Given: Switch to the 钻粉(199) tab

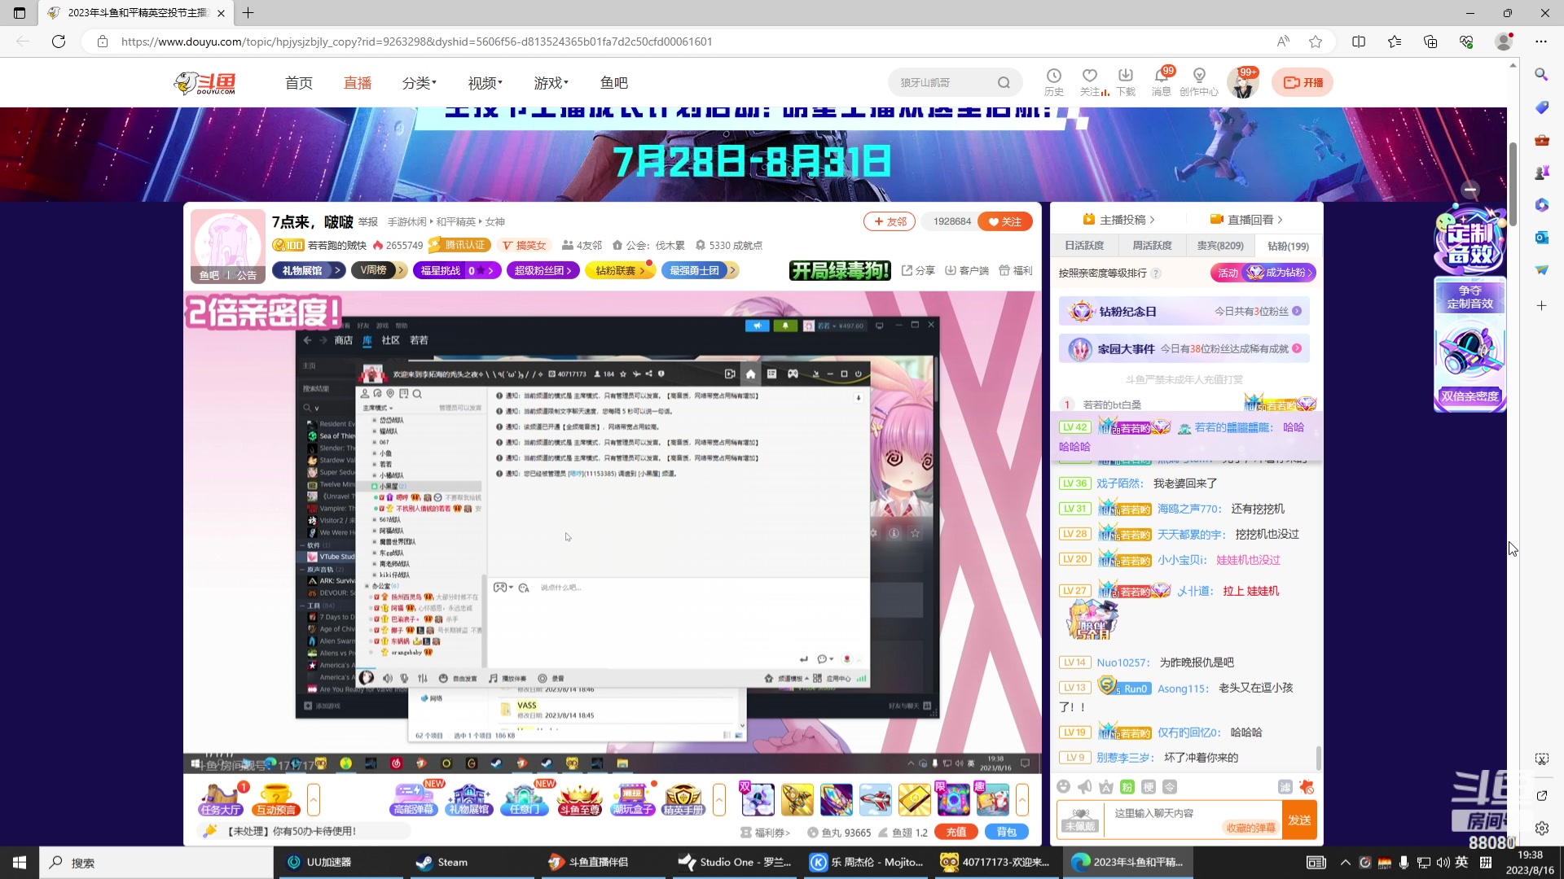Looking at the screenshot, I should (x=1287, y=246).
